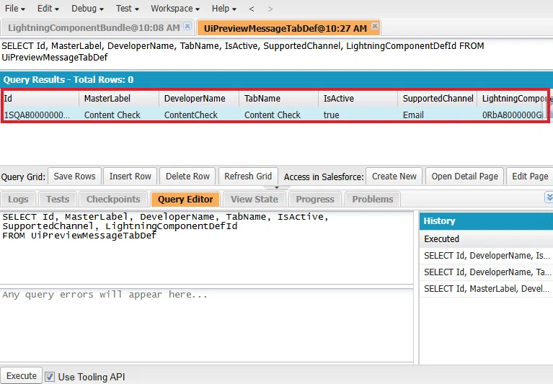Switch to LightningComponentBundle@10:08 AM tab
Viewport: 553px width, 384px height.
(x=94, y=28)
